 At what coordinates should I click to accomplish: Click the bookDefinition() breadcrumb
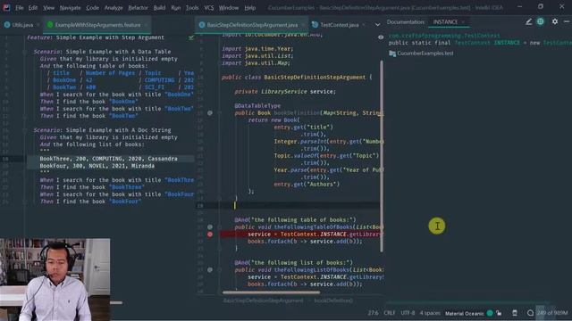pos(333,300)
